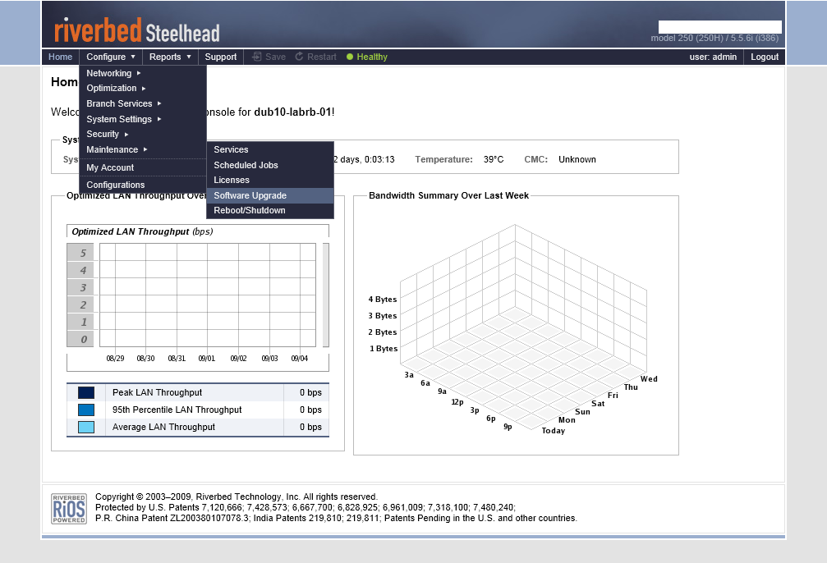Click the copyright 2003–2009 Riverbed line
827x563 pixels.
pyautogui.click(x=237, y=497)
